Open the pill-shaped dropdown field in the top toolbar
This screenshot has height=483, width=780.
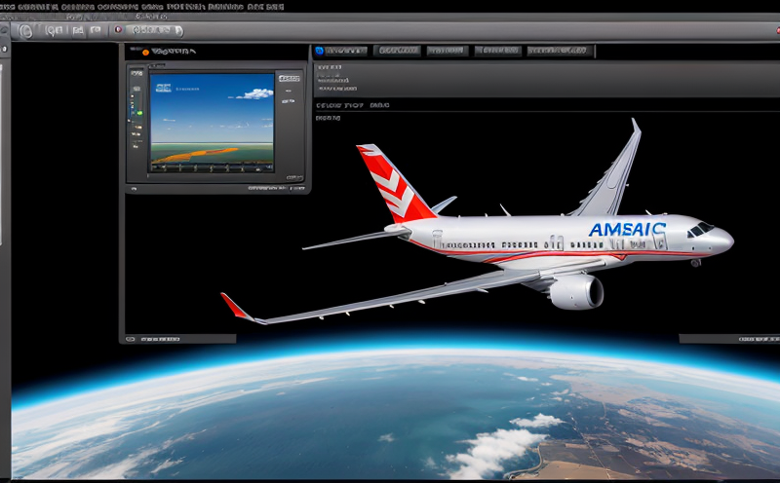154,30
